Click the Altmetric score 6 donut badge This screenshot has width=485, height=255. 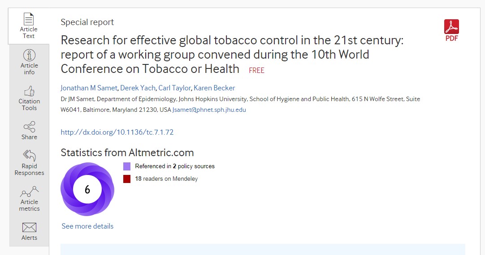coord(87,189)
